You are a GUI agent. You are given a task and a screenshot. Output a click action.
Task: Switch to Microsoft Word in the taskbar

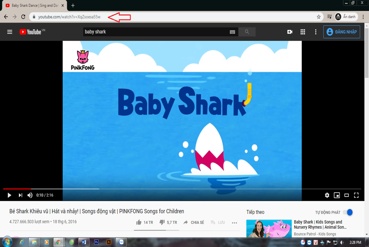point(84,242)
